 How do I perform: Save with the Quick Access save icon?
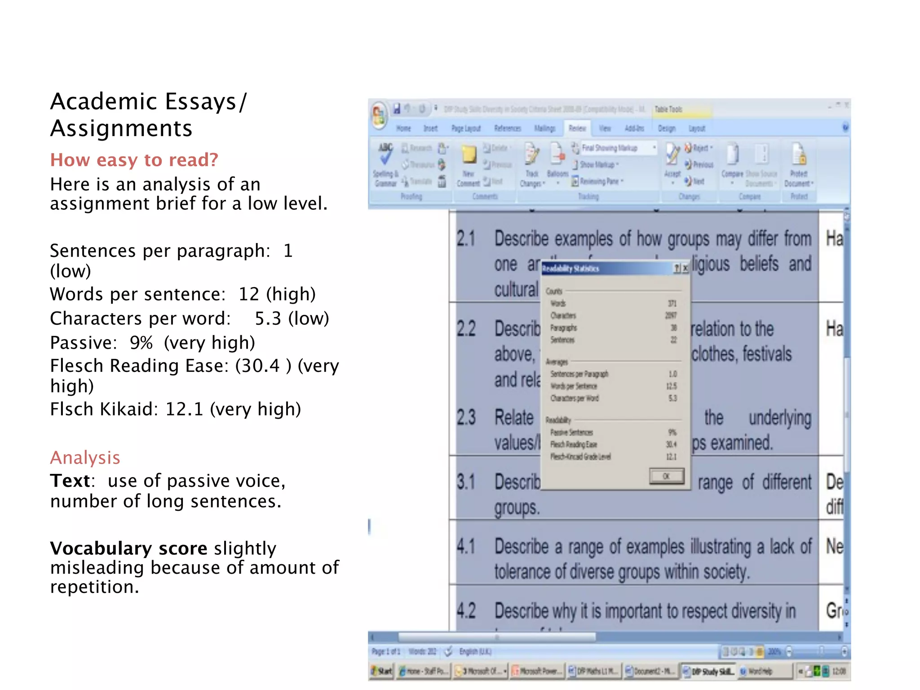click(397, 109)
